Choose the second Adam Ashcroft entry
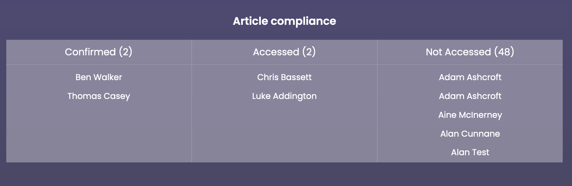Viewport: 572px width, 186px height. pos(470,96)
